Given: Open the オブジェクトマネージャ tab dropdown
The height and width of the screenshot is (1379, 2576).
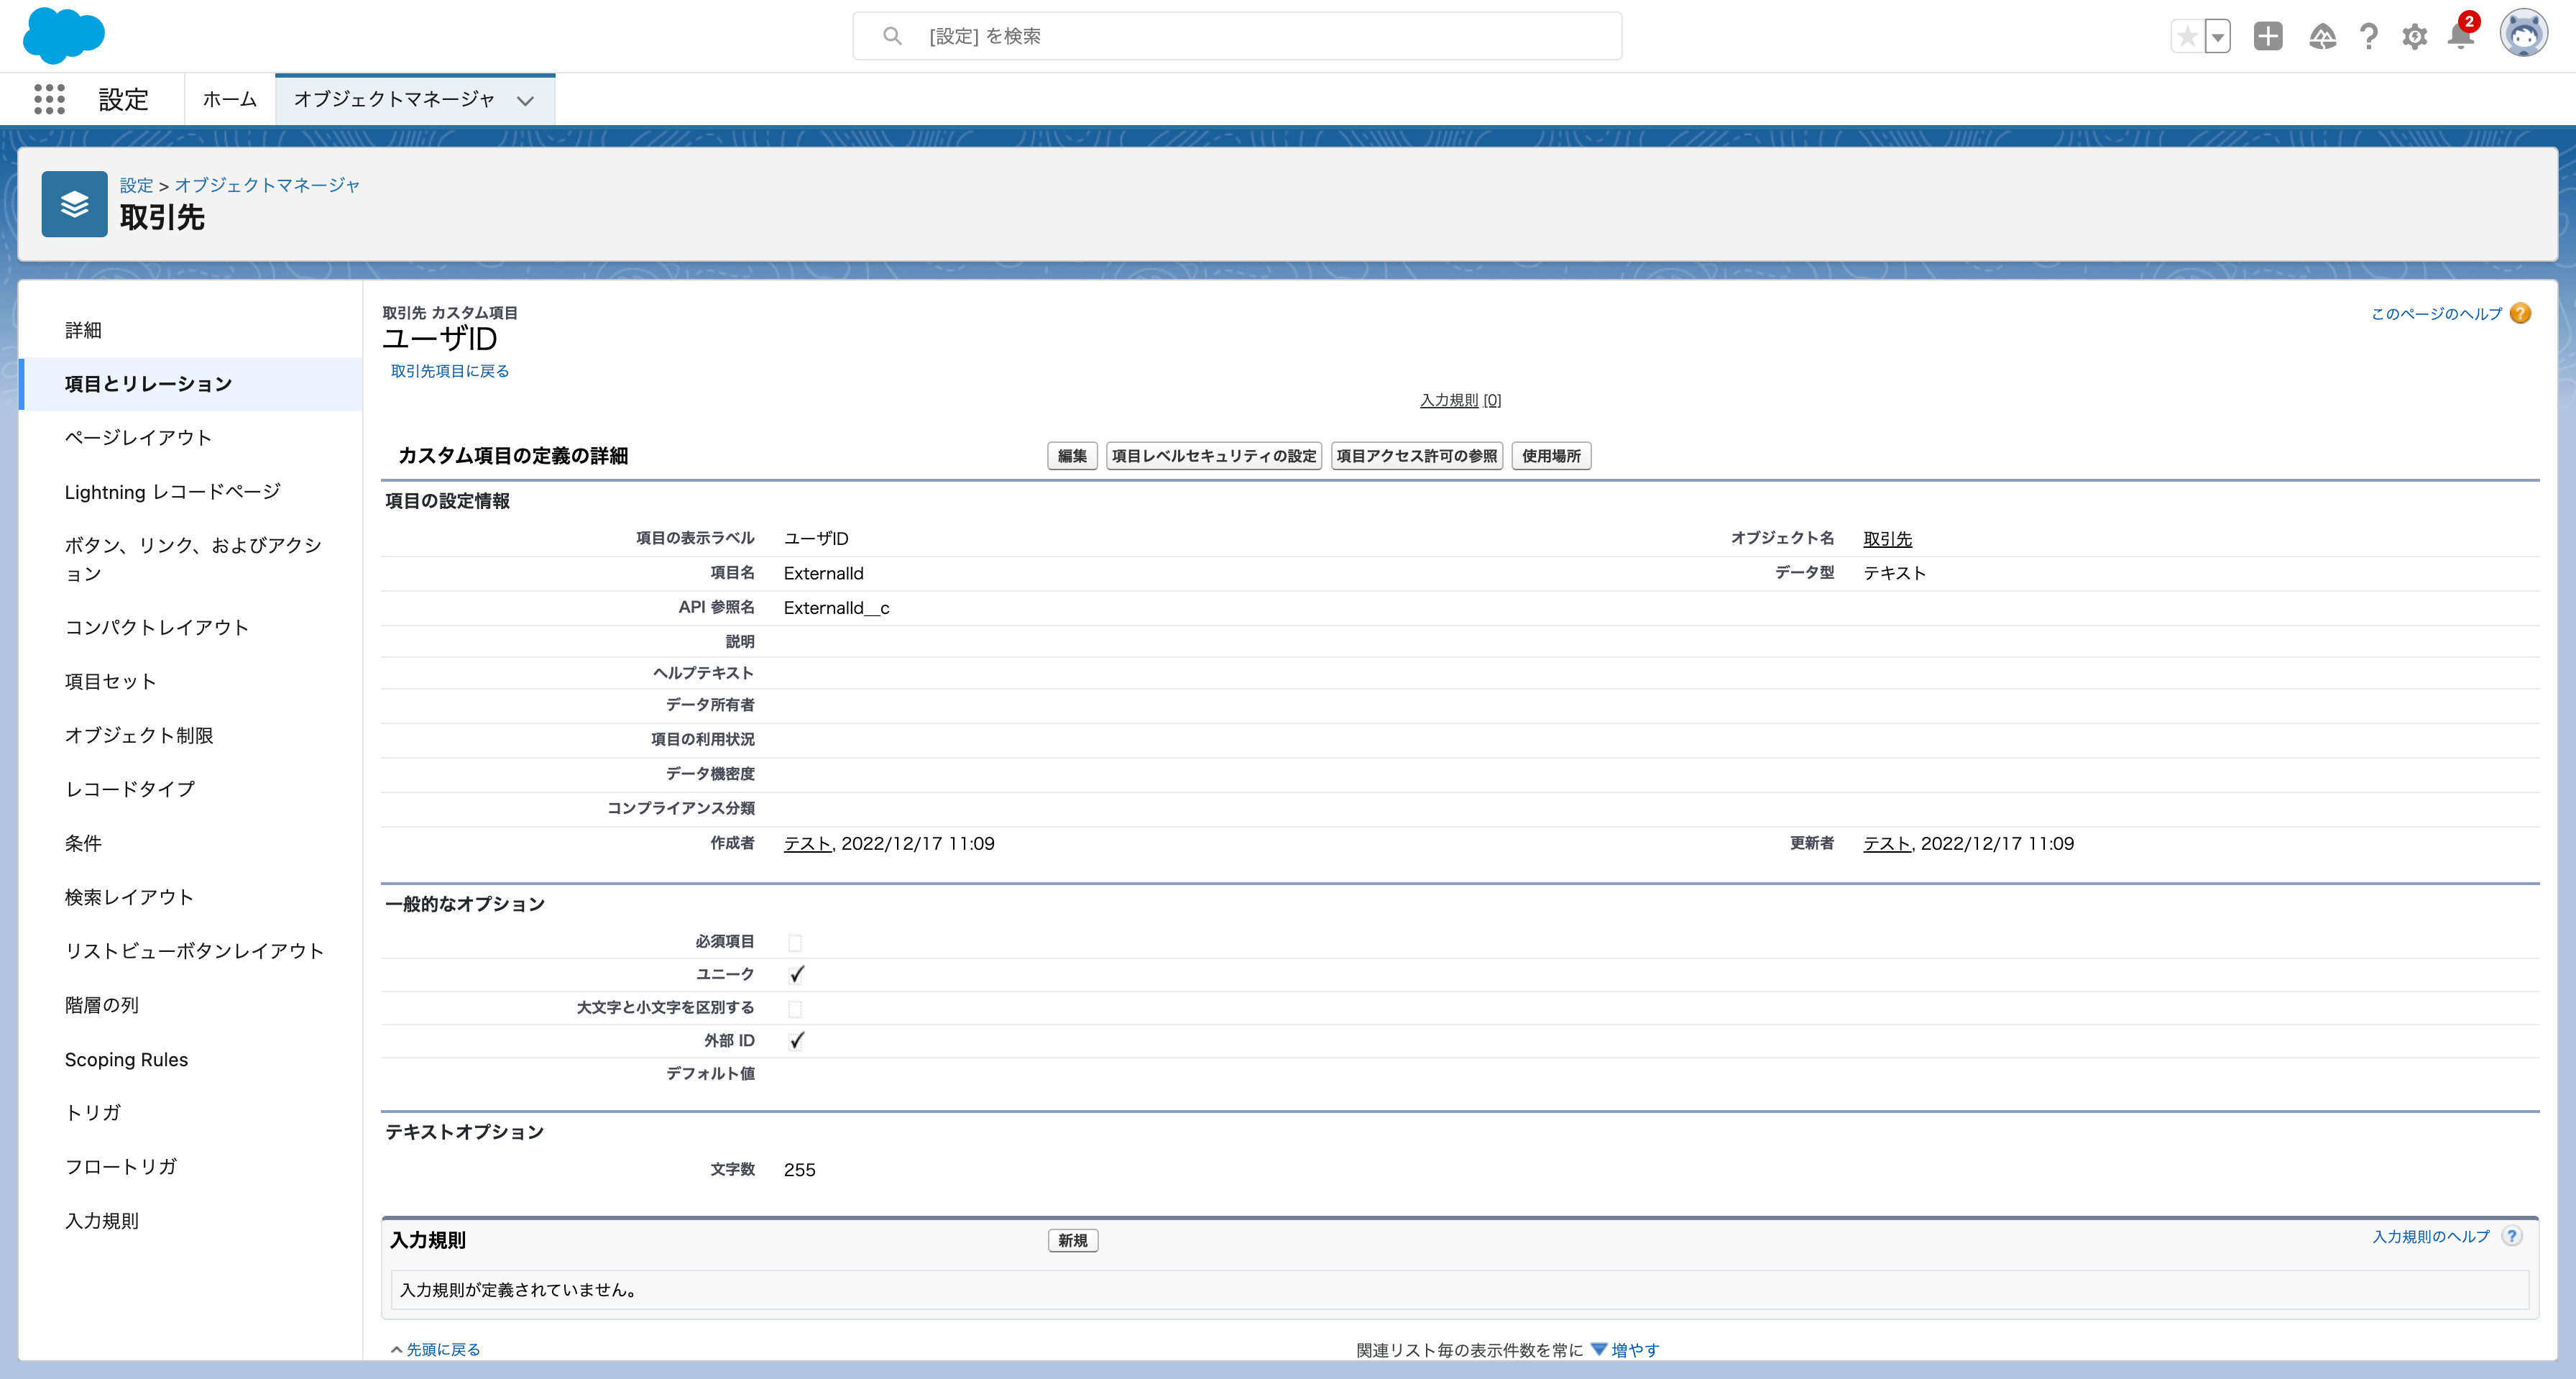Looking at the screenshot, I should (x=527, y=99).
